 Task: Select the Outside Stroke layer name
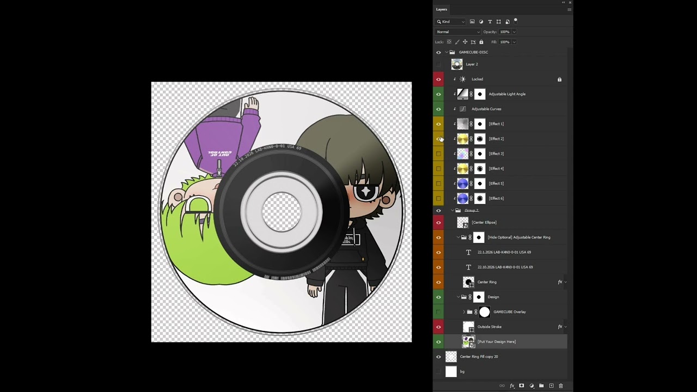[490, 327]
